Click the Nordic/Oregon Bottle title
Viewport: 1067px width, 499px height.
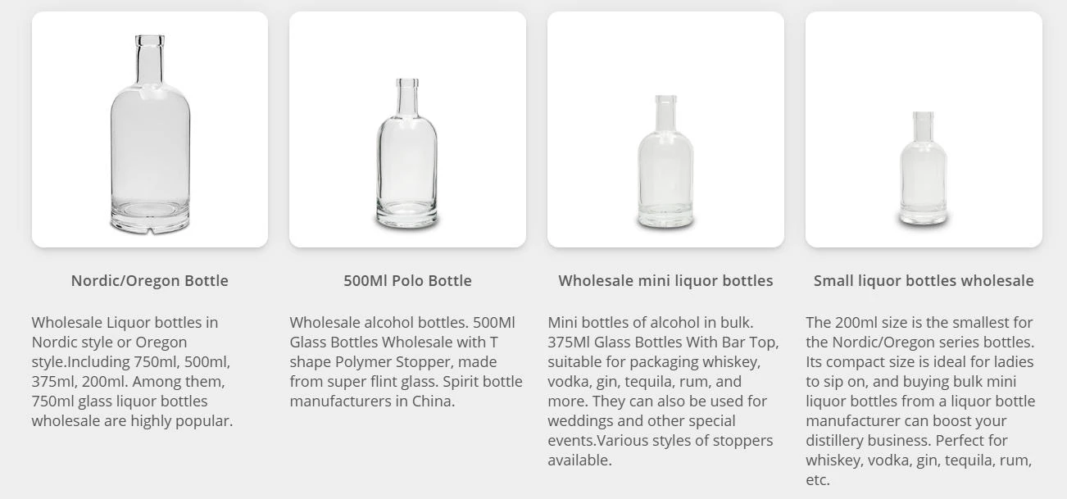coord(150,280)
